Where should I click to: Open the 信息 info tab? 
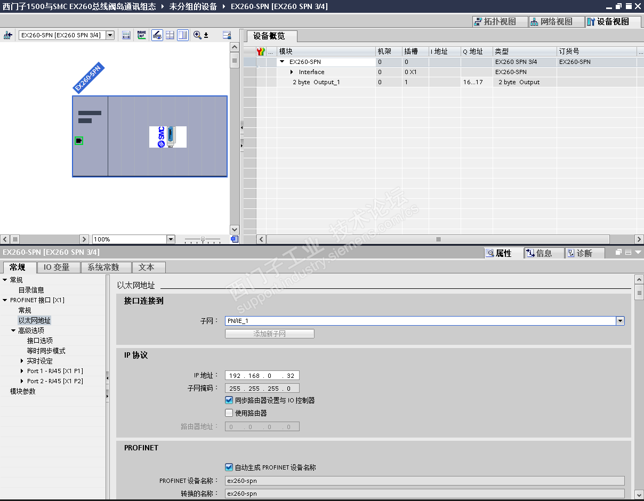tap(544, 253)
